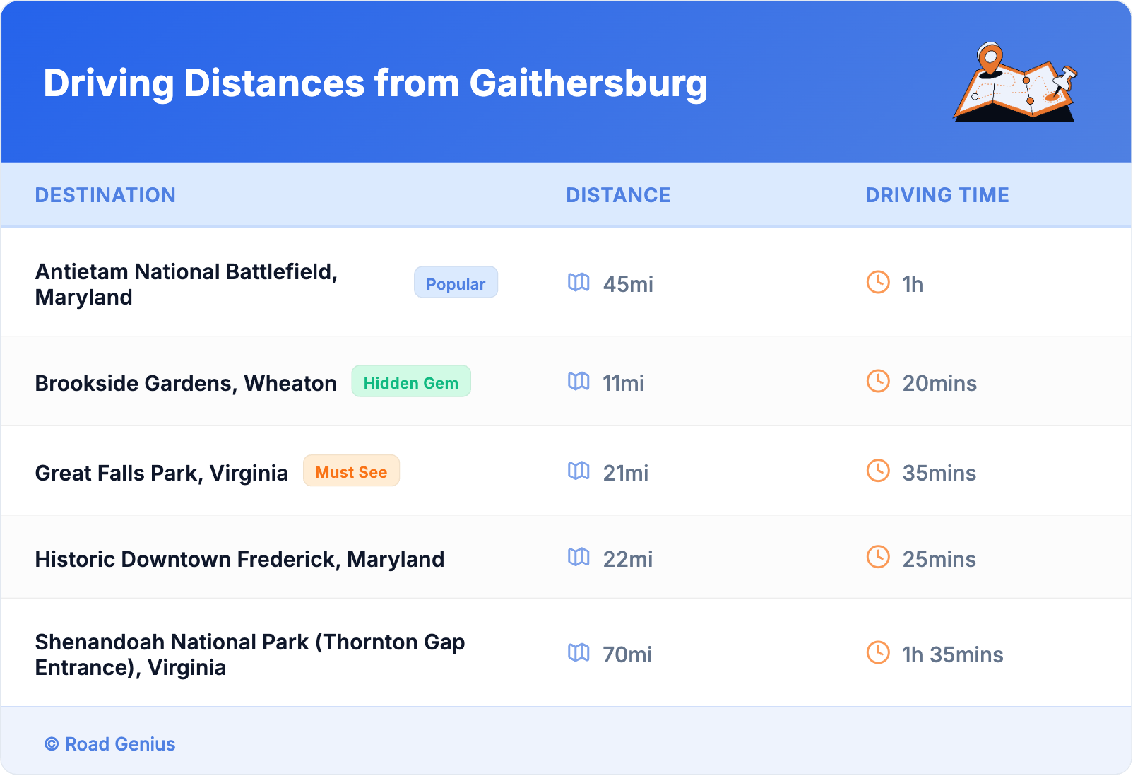Image resolution: width=1133 pixels, height=776 pixels.
Task: Click the map icon beside 11mi
Action: pos(579,382)
